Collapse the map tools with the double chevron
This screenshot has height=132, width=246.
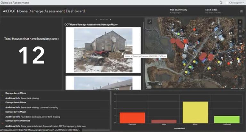click(x=240, y=22)
